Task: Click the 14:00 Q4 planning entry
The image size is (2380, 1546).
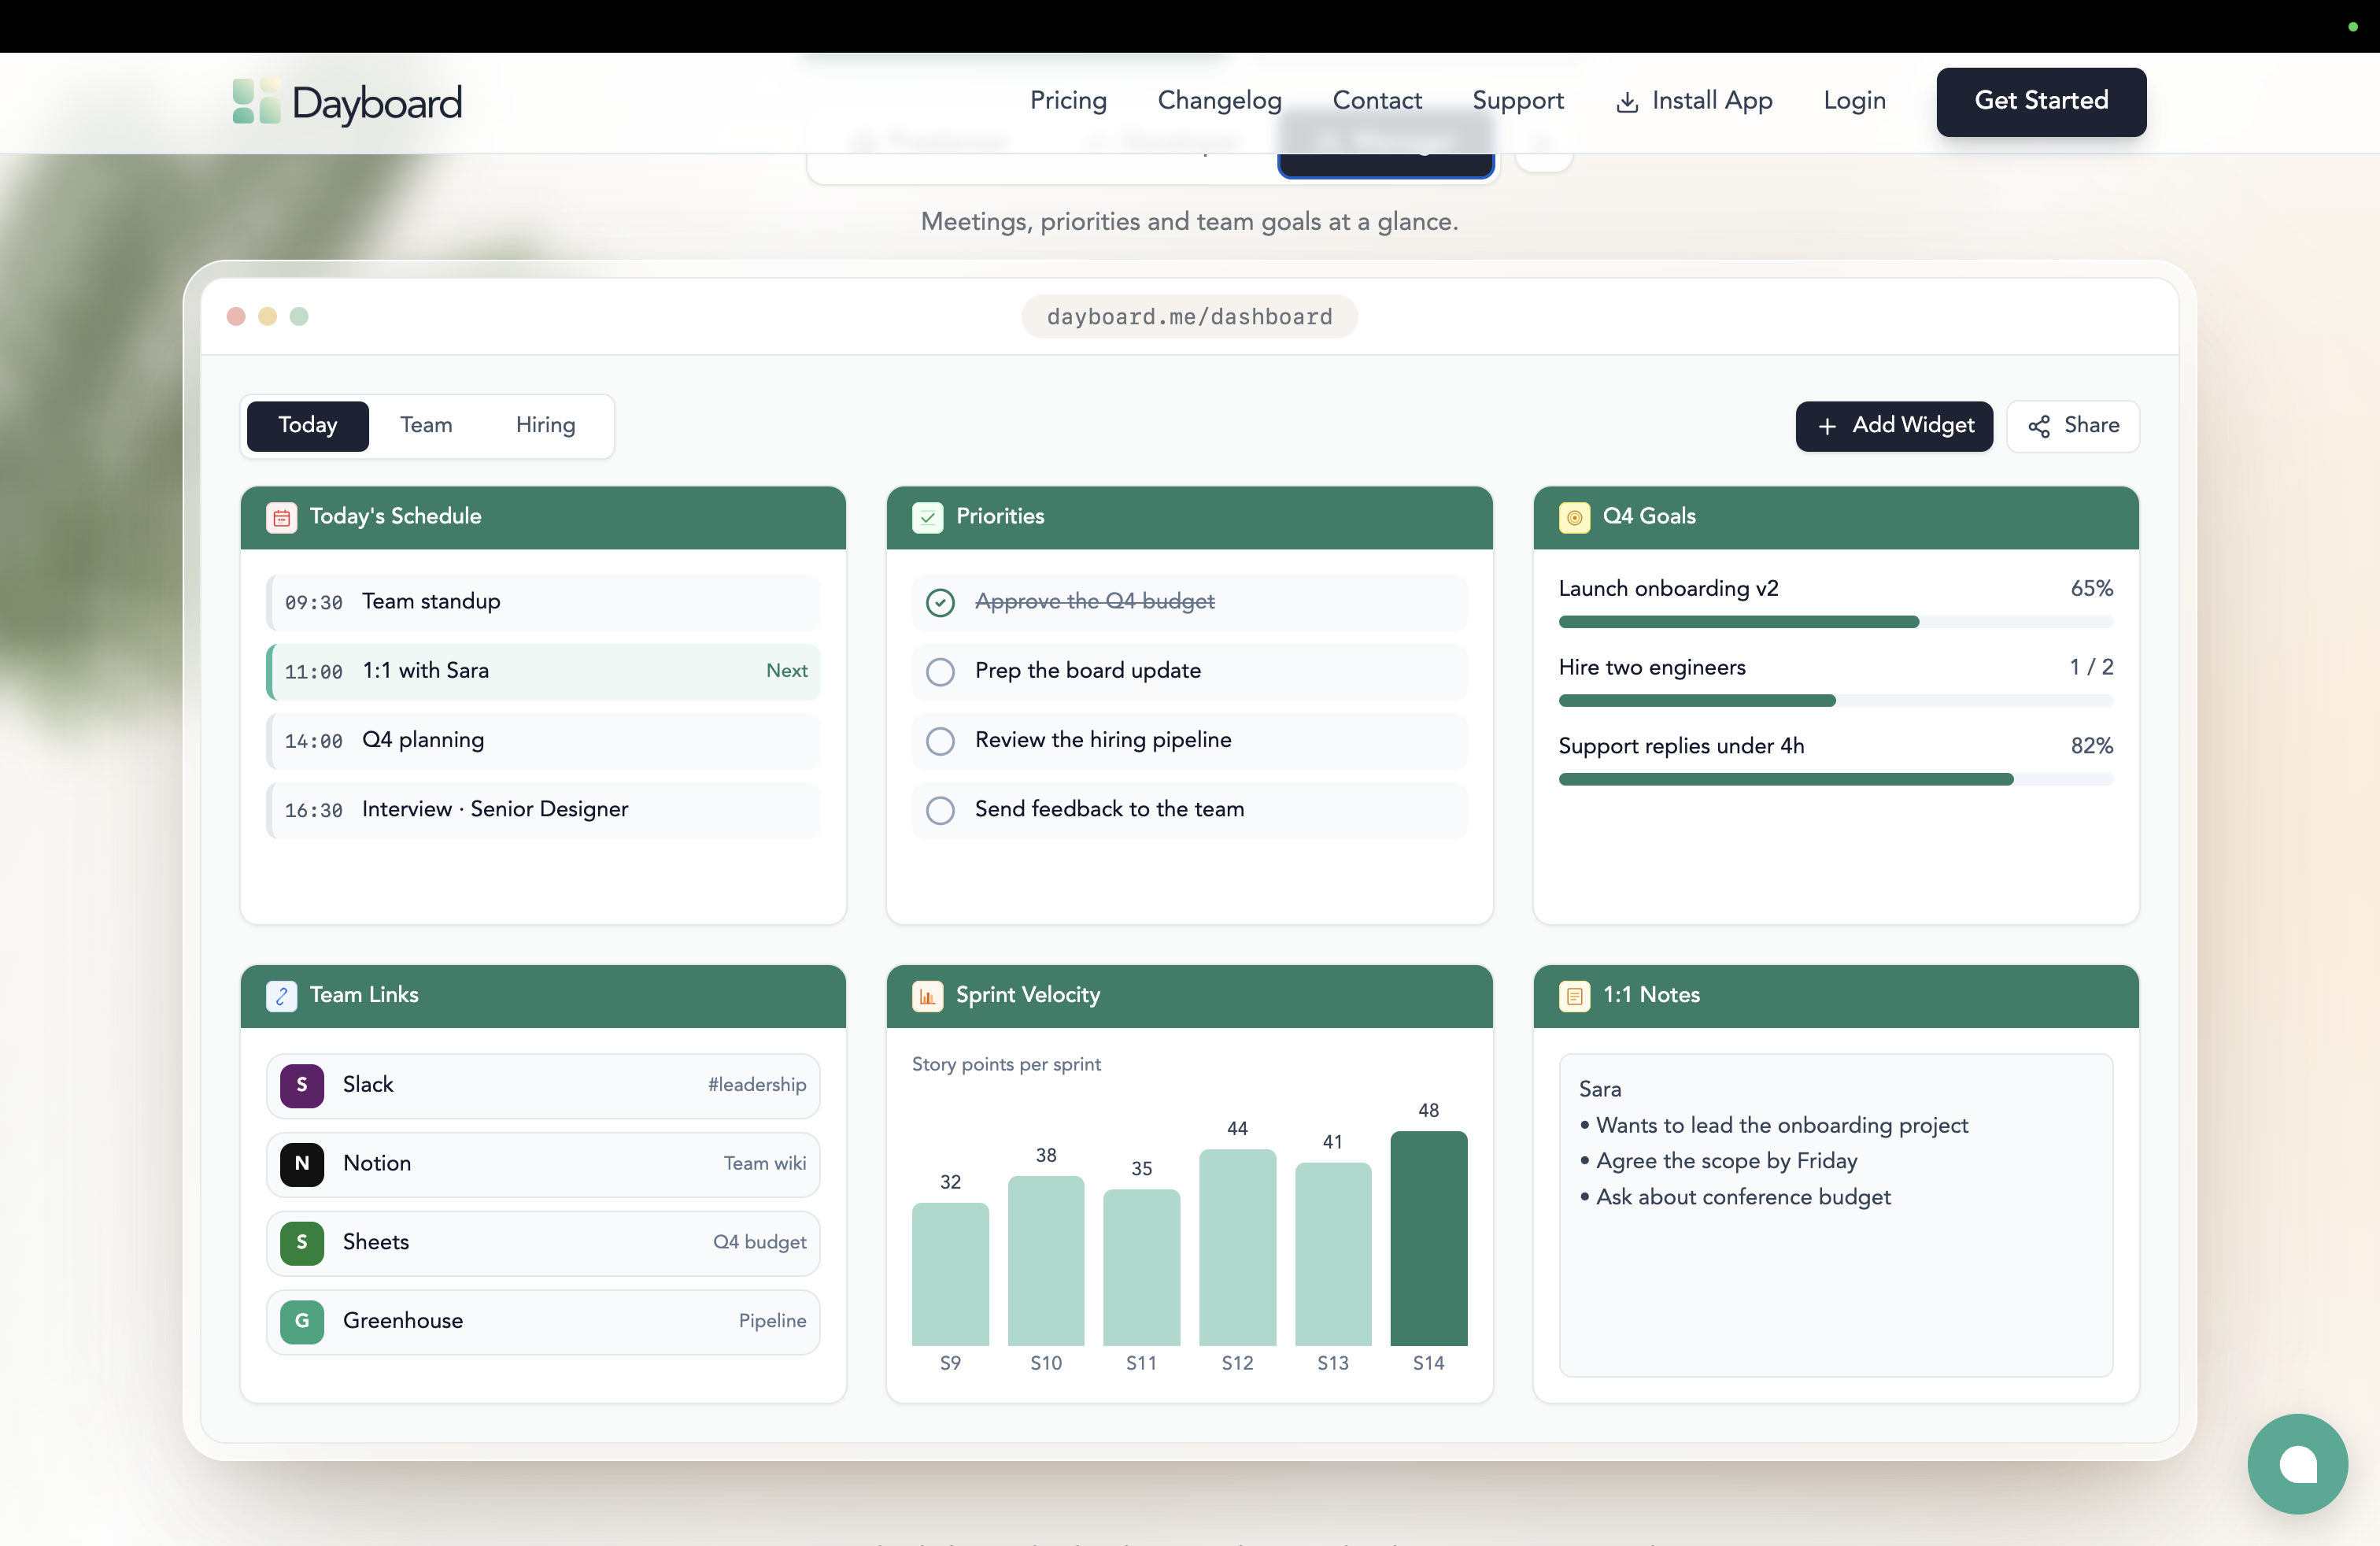Action: [x=543, y=740]
